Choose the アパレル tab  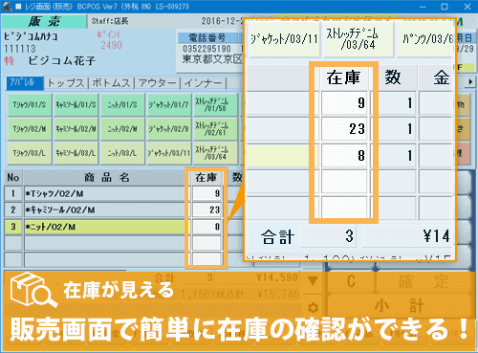tap(25, 83)
